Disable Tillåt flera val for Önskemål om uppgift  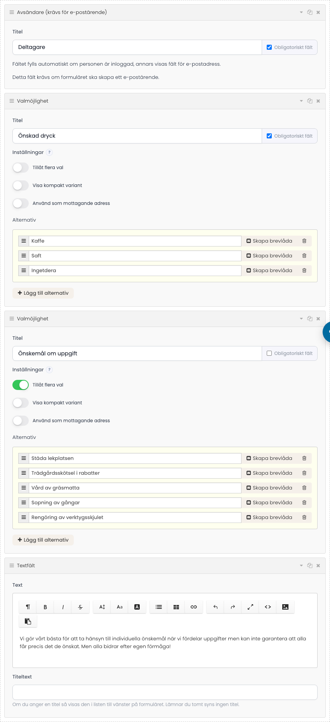[21, 385]
